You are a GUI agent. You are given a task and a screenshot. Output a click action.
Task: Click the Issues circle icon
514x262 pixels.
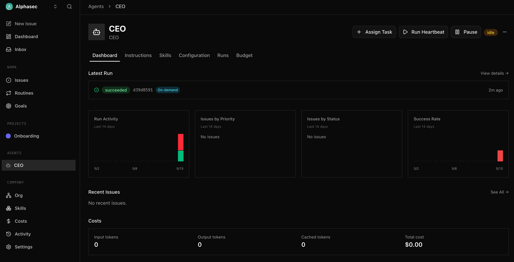point(8,80)
